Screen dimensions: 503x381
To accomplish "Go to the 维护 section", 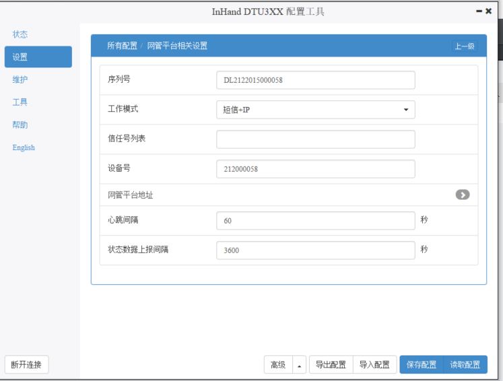I will [x=20, y=79].
